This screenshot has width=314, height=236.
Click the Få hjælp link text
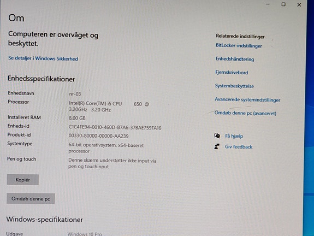tap(234, 136)
